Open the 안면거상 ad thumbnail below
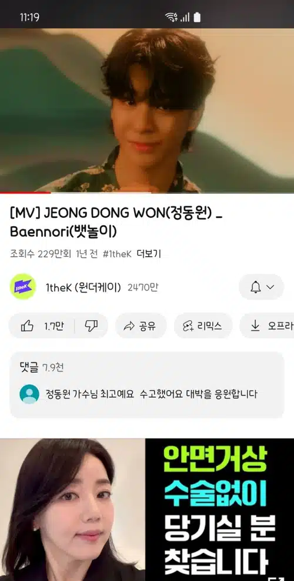 (147, 509)
